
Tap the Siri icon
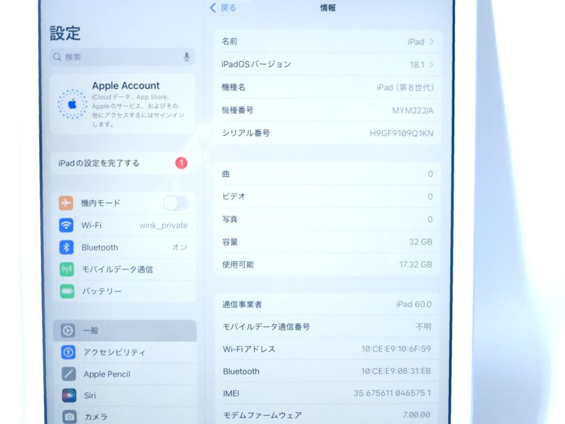pos(69,395)
